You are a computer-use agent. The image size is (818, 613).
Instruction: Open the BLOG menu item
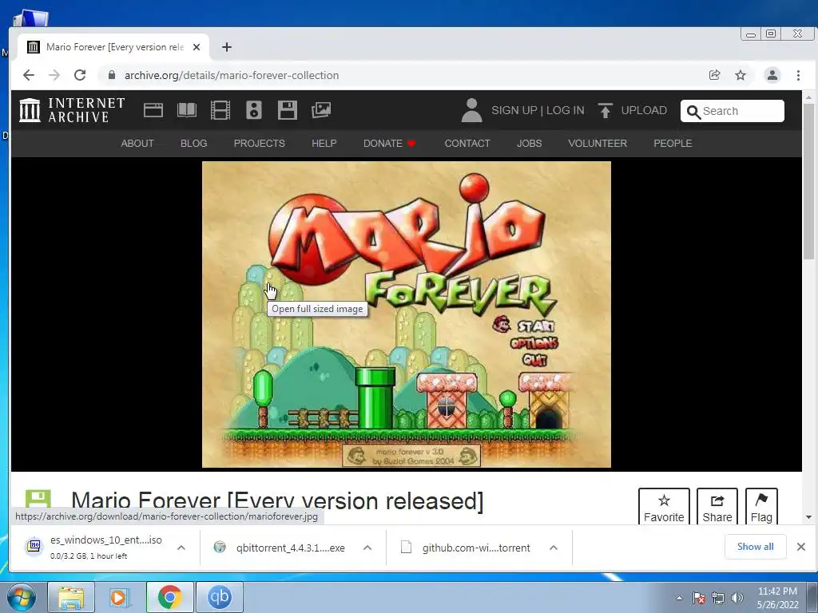click(193, 144)
